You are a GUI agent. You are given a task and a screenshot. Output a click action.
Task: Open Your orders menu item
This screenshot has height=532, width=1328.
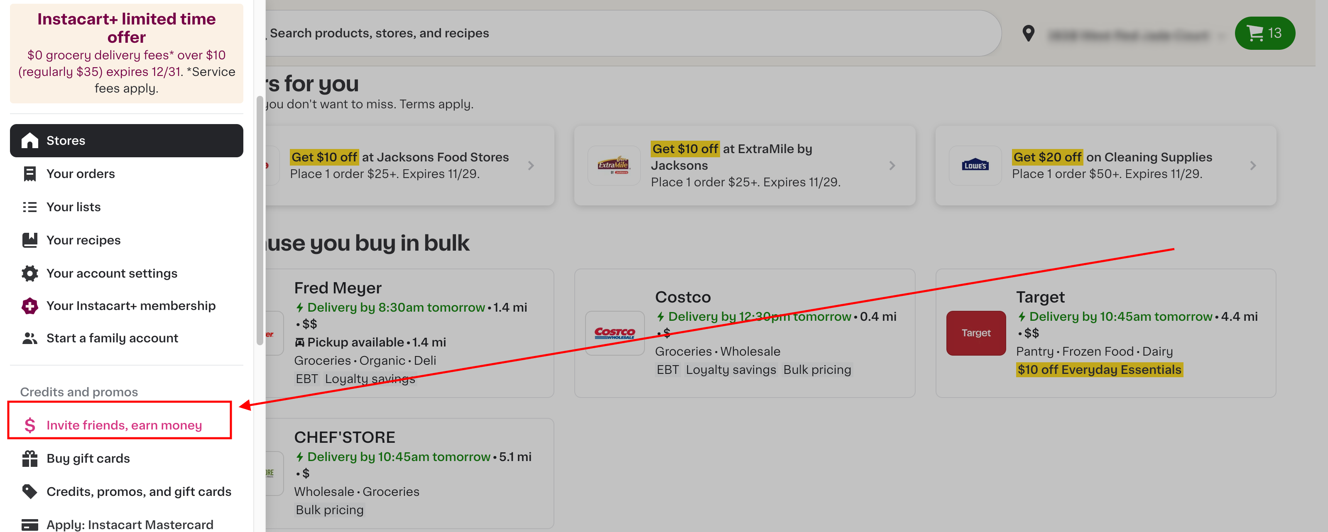(126, 174)
